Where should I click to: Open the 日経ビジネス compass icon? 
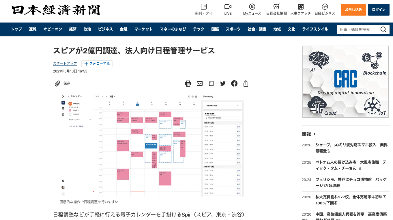click(325, 7)
